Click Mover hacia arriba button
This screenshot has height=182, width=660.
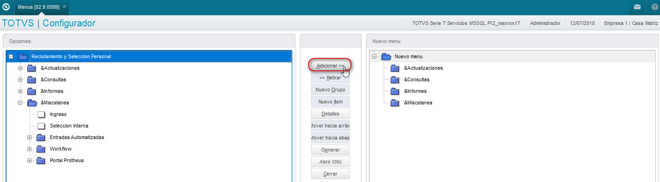point(330,126)
